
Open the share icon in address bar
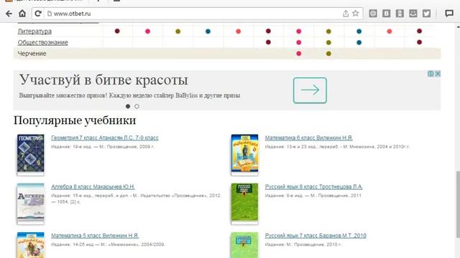(x=346, y=14)
